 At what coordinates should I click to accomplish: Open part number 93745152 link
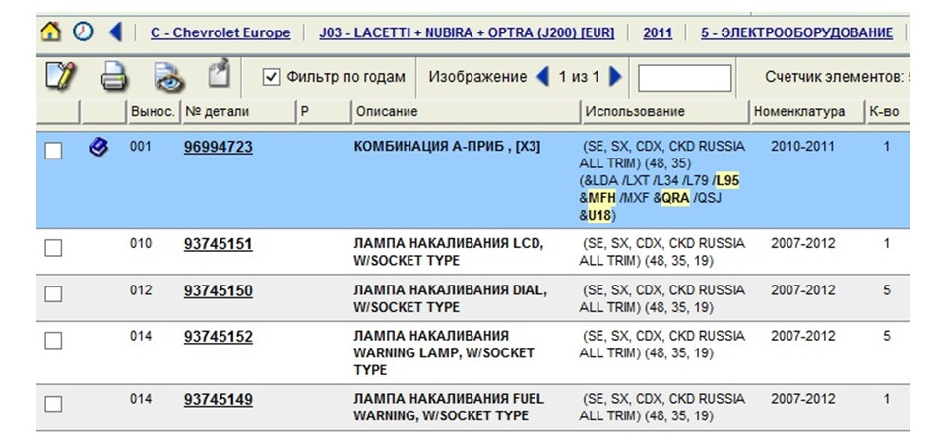[x=219, y=337]
